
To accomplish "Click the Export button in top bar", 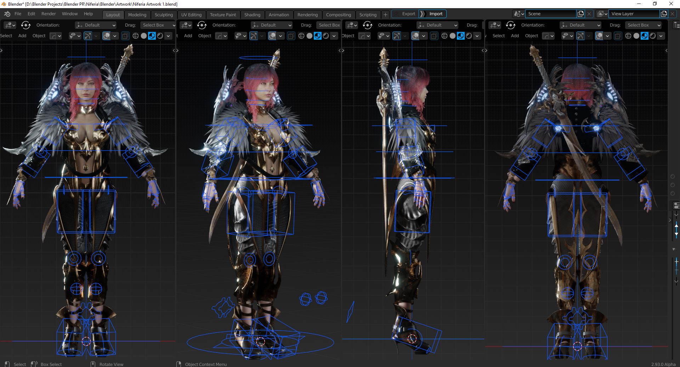I will pyautogui.click(x=405, y=14).
